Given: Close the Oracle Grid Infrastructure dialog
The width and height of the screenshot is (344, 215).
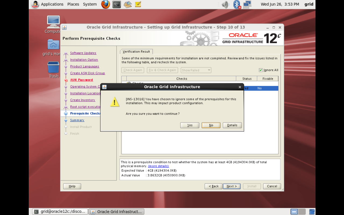Looking at the screenshot, I should coord(240,87).
